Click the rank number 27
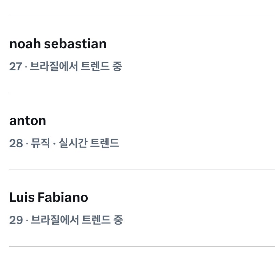The width and height of the screenshot is (275, 263). click(16, 66)
